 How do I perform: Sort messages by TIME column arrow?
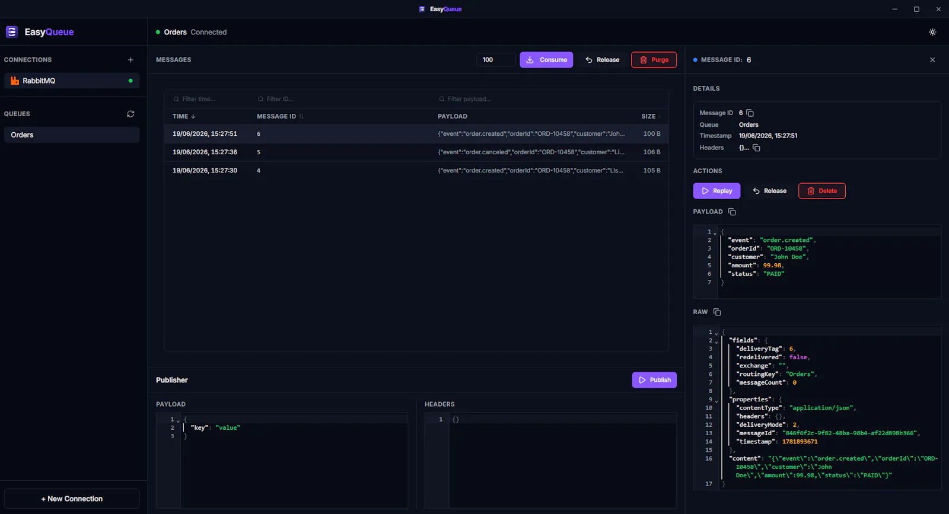click(x=193, y=117)
